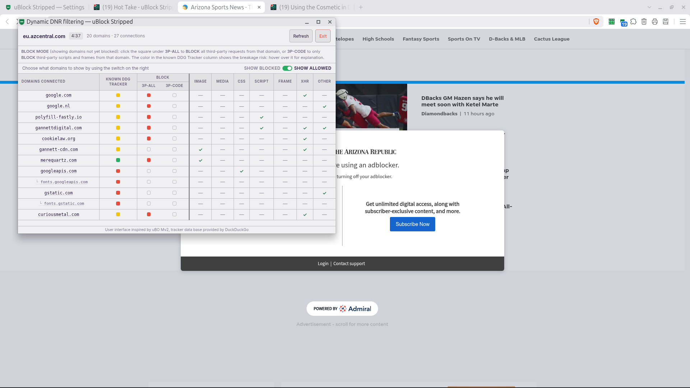Click the IMAGE check mark for gannett-cdn.com
The width and height of the screenshot is (690, 388).
coord(201,150)
